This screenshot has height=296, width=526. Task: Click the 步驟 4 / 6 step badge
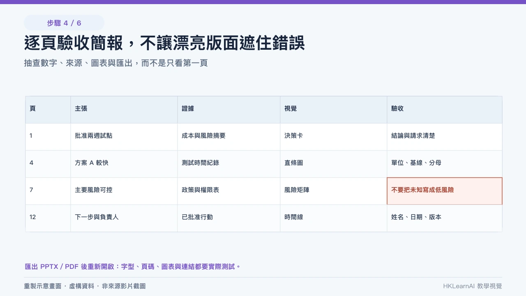64,23
